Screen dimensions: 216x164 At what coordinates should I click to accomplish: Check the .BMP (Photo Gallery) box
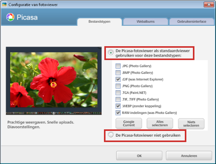coord(118,72)
